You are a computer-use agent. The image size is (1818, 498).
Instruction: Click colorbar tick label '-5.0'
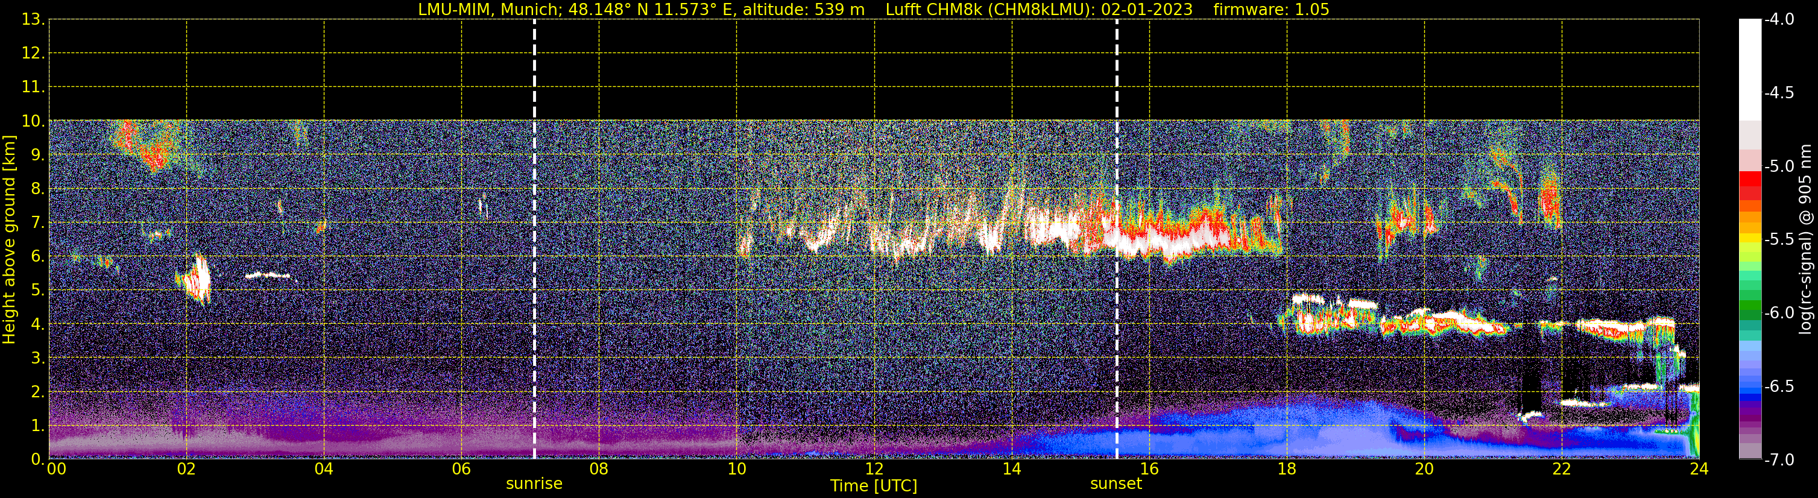click(x=1778, y=166)
